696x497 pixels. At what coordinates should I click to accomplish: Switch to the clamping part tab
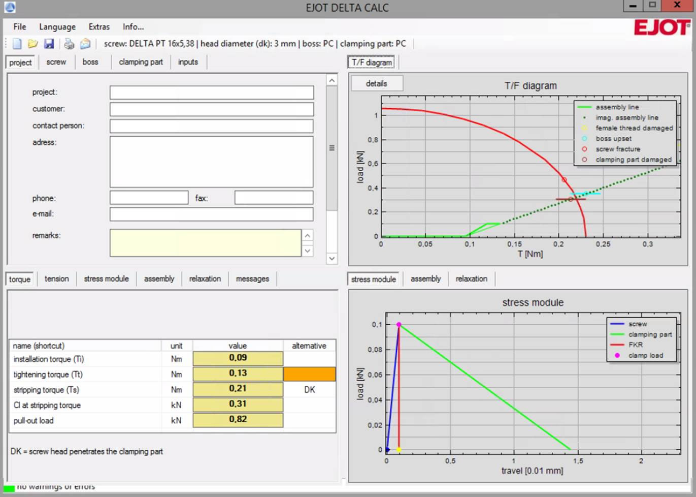pyautogui.click(x=141, y=62)
